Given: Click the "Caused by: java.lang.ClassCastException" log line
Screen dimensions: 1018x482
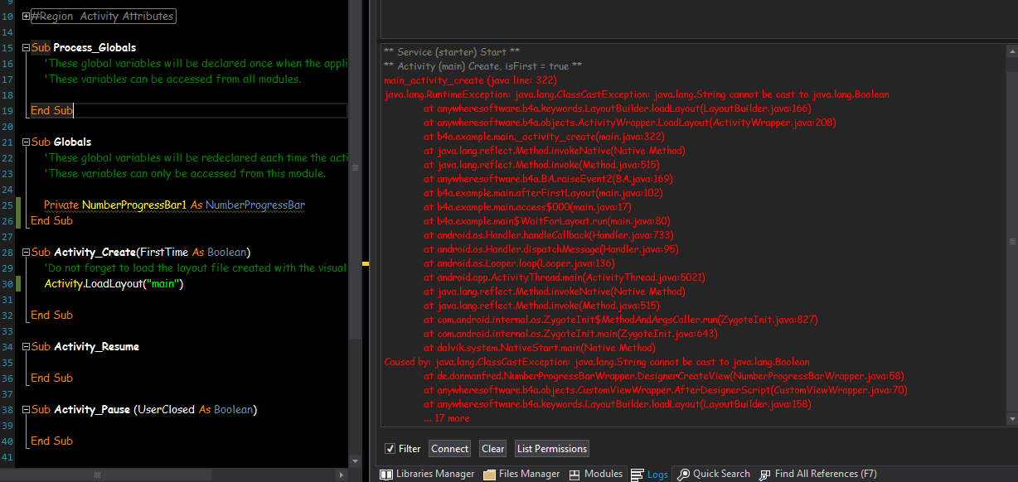Looking at the screenshot, I should (x=597, y=362).
